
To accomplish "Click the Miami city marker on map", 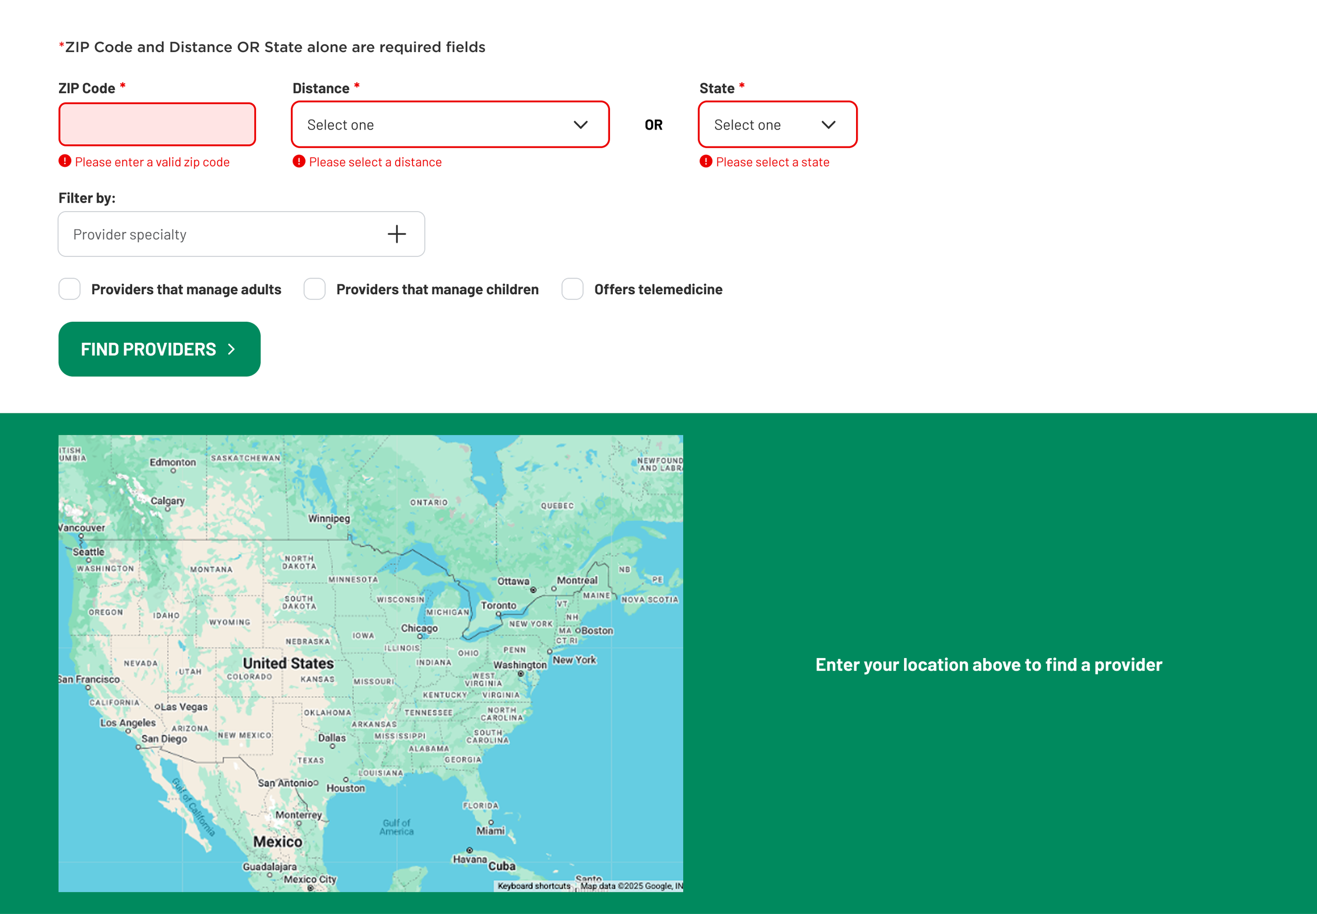I will pos(491,822).
